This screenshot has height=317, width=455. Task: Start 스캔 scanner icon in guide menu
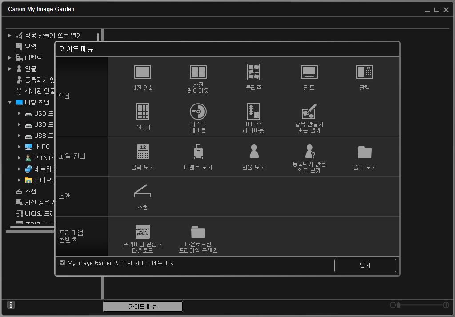tap(143, 191)
